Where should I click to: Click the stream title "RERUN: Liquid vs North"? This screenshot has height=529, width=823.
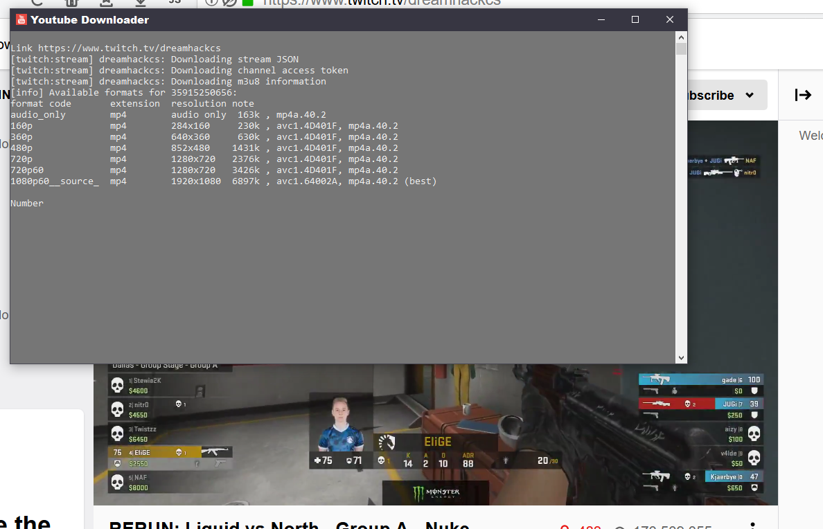coord(289,525)
